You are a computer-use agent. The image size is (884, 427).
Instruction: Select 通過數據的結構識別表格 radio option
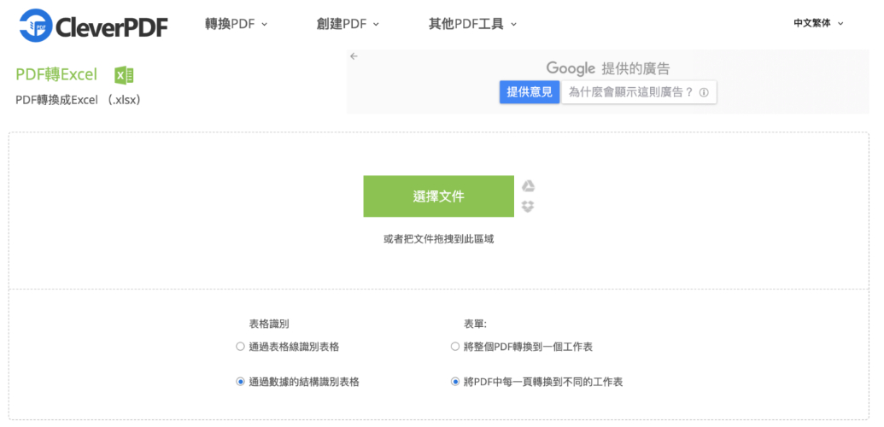coord(240,382)
